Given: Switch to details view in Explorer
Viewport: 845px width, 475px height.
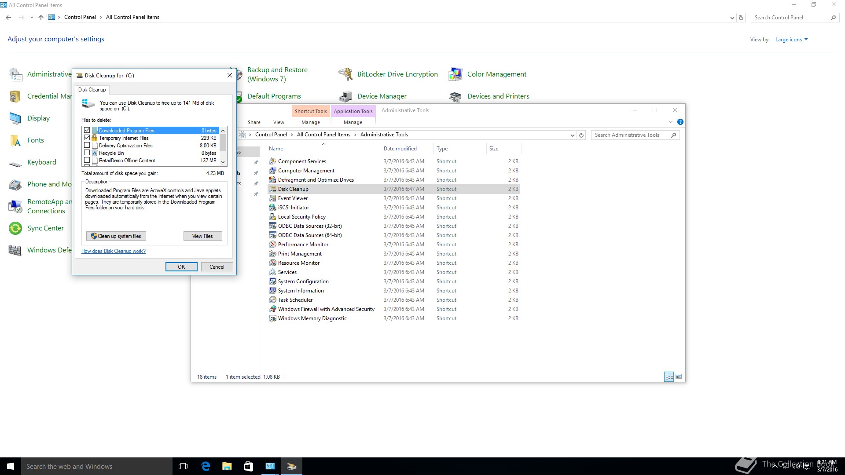Looking at the screenshot, I should click(669, 376).
